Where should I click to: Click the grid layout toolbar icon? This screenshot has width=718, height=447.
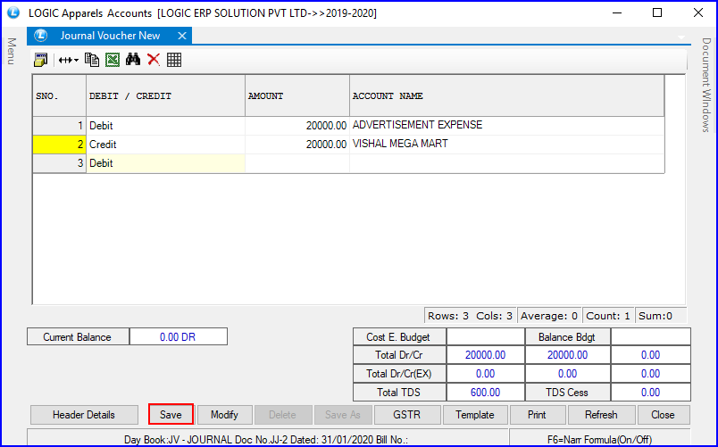(174, 60)
